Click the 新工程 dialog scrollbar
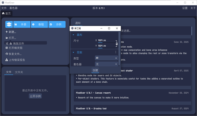 119,49
